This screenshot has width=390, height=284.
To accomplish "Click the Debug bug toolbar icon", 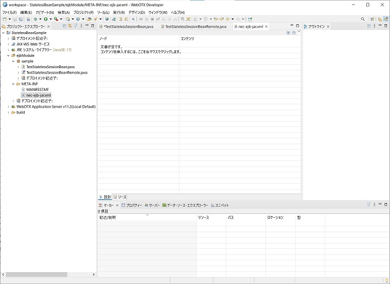I will coord(35,19).
